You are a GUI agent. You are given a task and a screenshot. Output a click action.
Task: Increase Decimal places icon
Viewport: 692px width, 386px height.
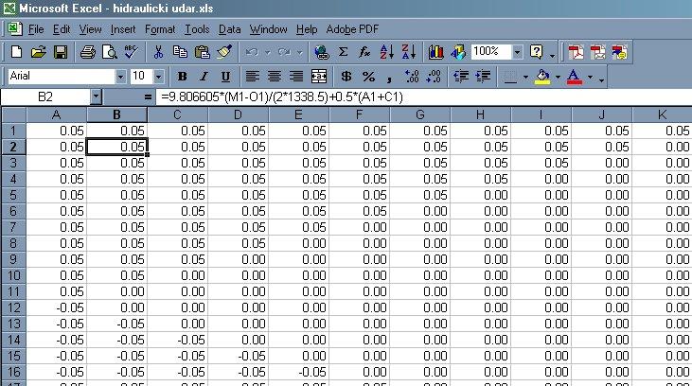coord(412,77)
